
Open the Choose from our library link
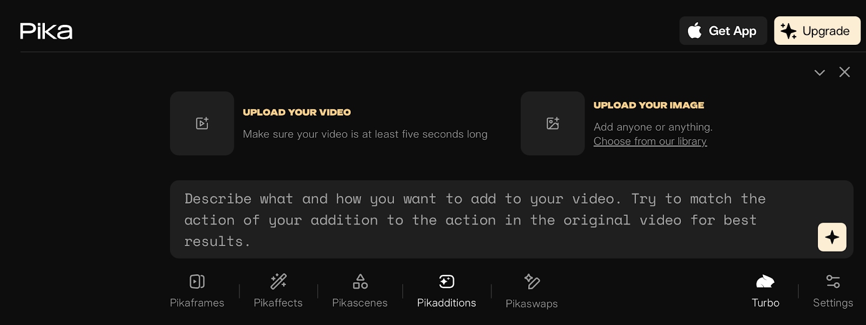point(650,141)
